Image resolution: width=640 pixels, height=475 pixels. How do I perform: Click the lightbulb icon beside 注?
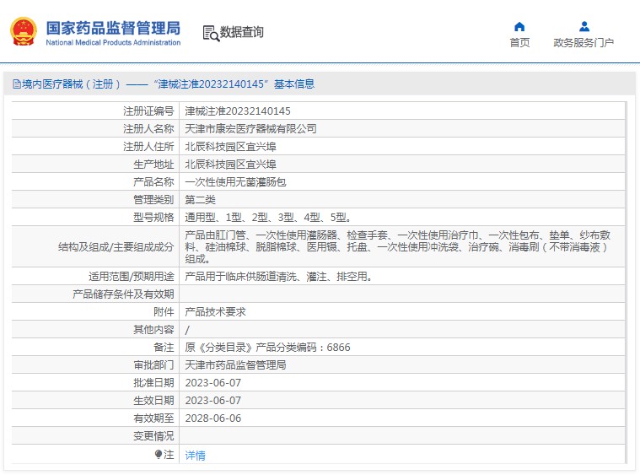tap(159, 454)
